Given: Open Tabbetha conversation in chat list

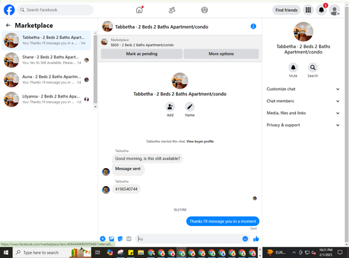Looking at the screenshot, I should click(46, 40).
